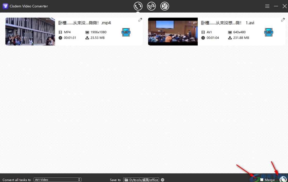Select the .mp4 video thumbnail
The image size is (288, 182).
30,31
